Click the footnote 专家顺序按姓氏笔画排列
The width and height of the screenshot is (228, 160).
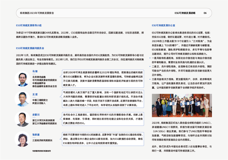pyautogui.click(x=41, y=151)
